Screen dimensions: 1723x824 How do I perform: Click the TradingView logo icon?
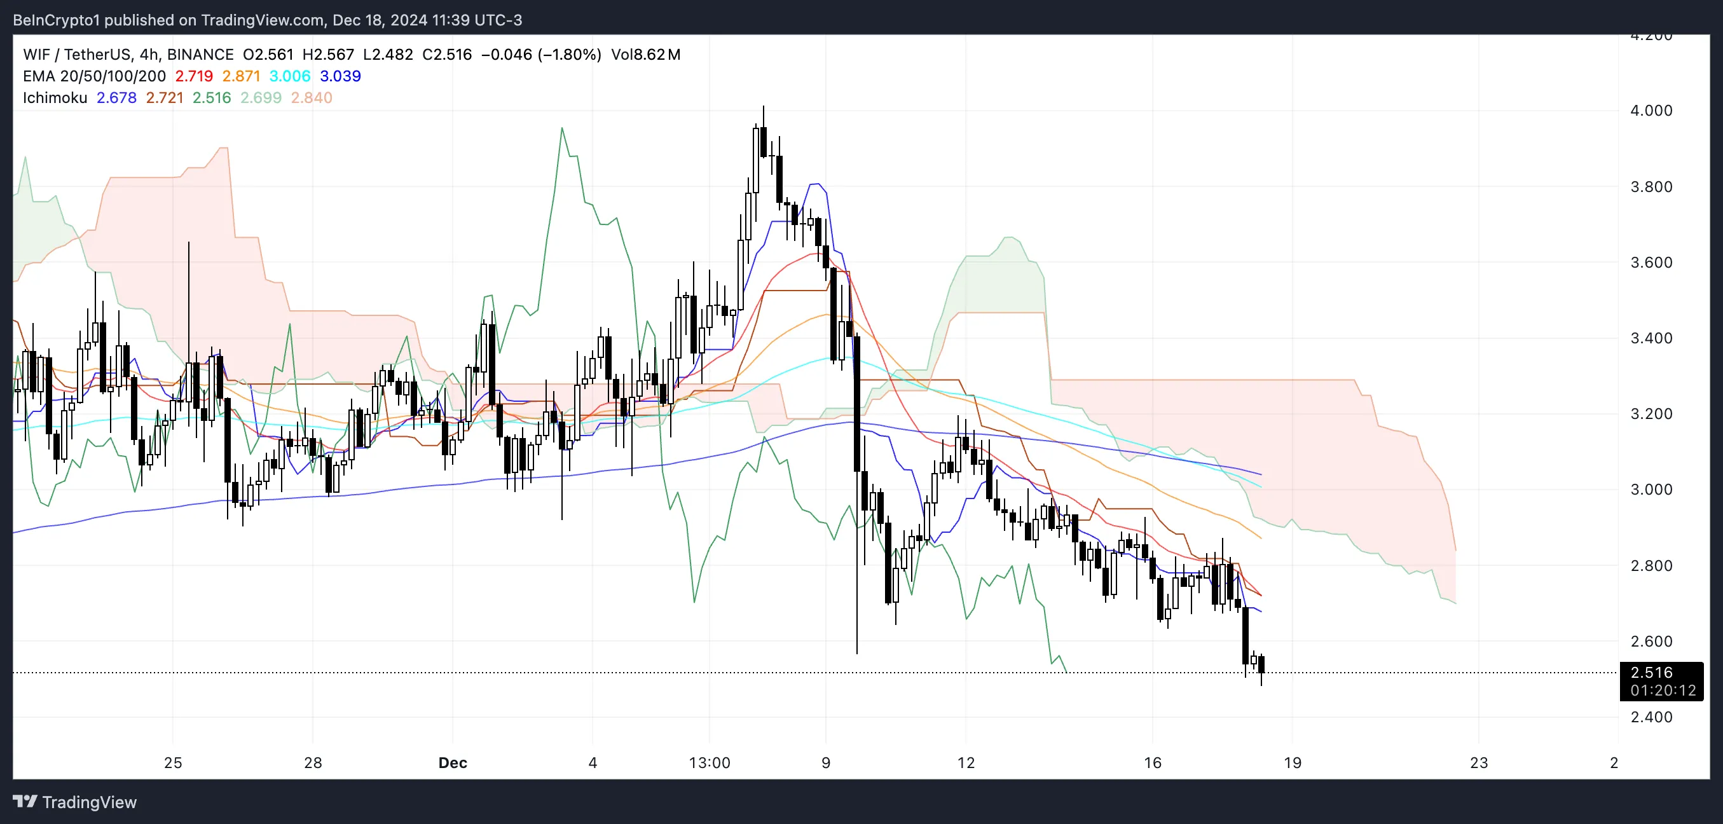pos(25,802)
